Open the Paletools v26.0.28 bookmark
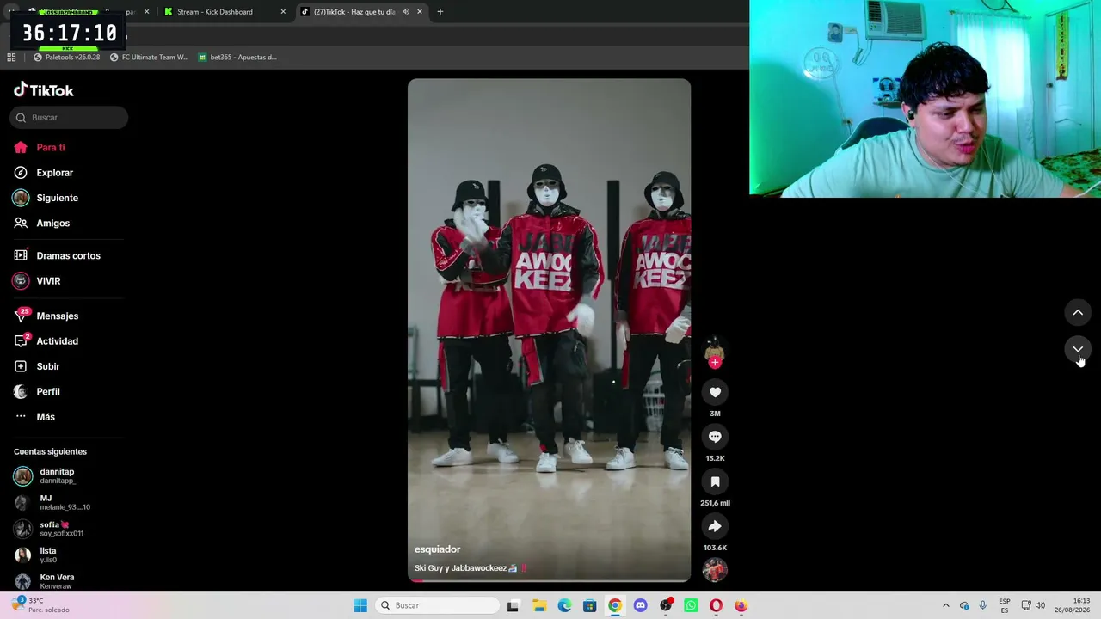Viewport: 1101px width, 619px height. coord(67,58)
